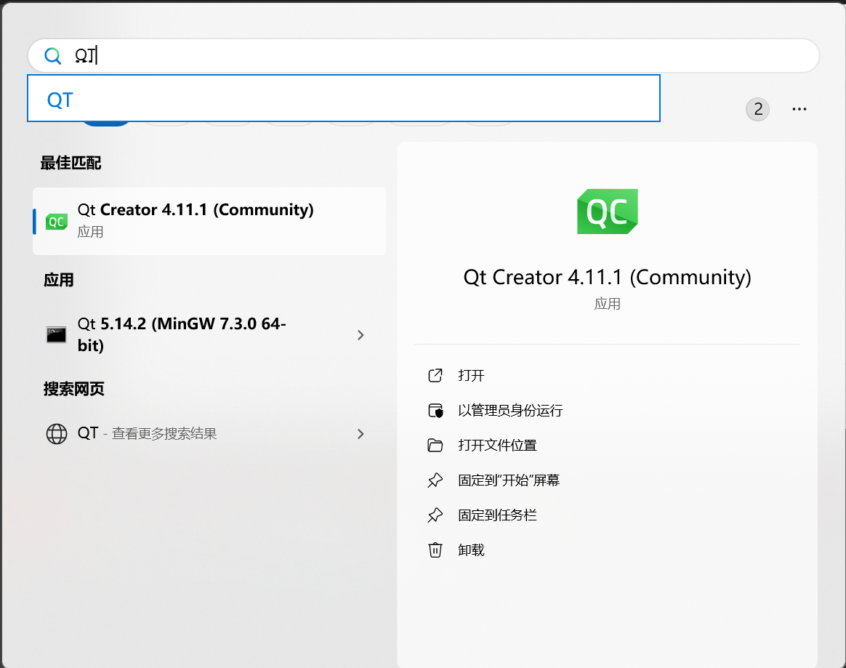846x668 pixels.
Task: Open the three-dots more options menu
Action: tap(799, 109)
